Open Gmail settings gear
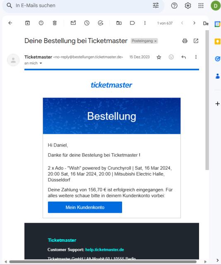The height and width of the screenshot is (265, 221). pos(188,5)
